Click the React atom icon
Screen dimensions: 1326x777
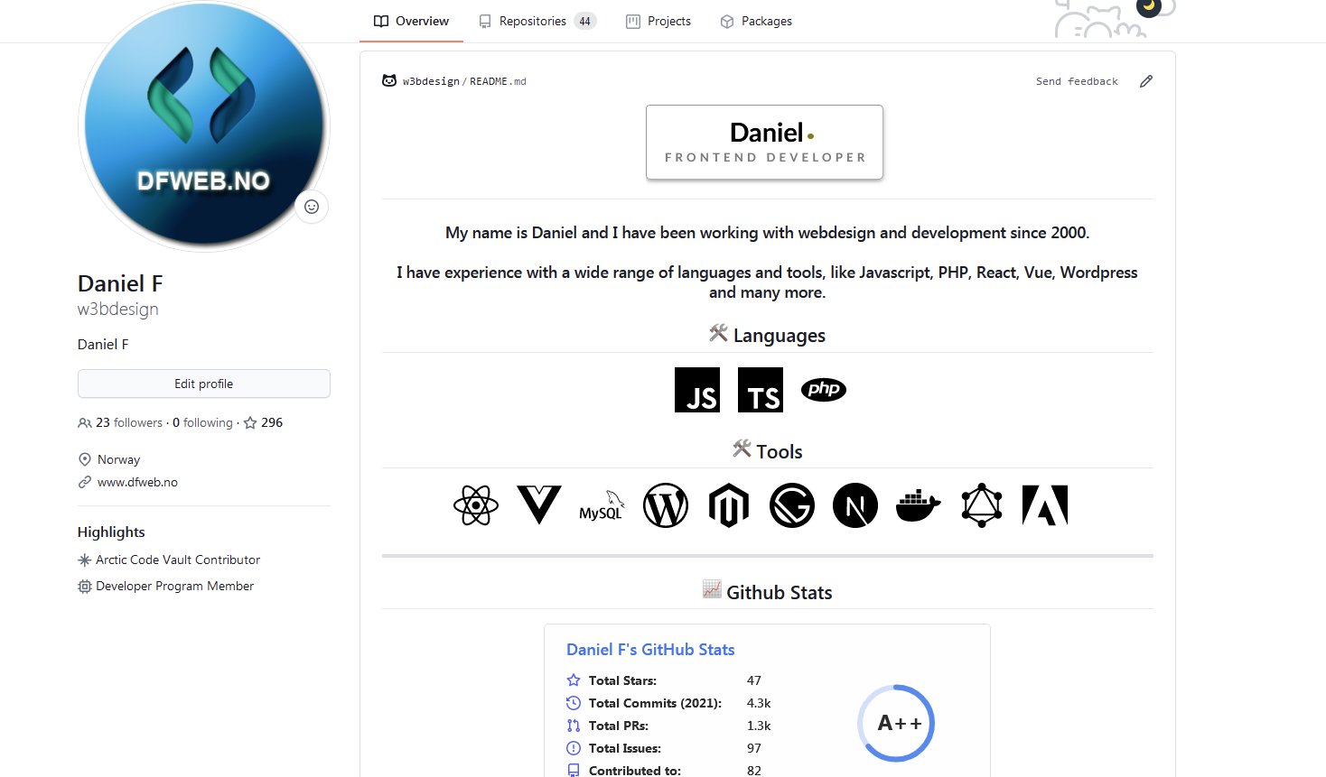pos(476,505)
